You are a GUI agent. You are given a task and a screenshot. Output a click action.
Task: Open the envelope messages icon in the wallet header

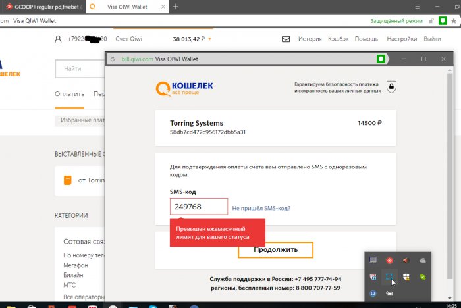point(286,39)
